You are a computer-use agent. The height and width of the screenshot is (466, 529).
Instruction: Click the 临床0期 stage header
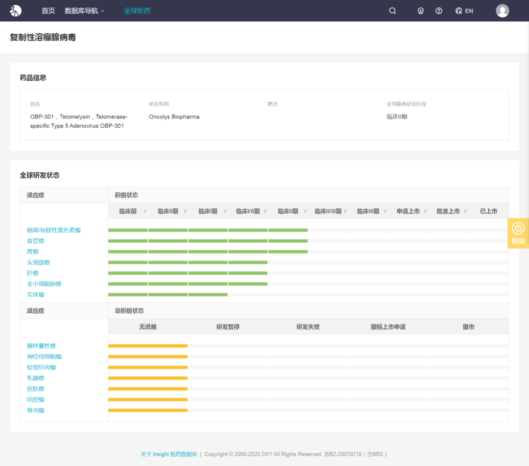coord(168,211)
